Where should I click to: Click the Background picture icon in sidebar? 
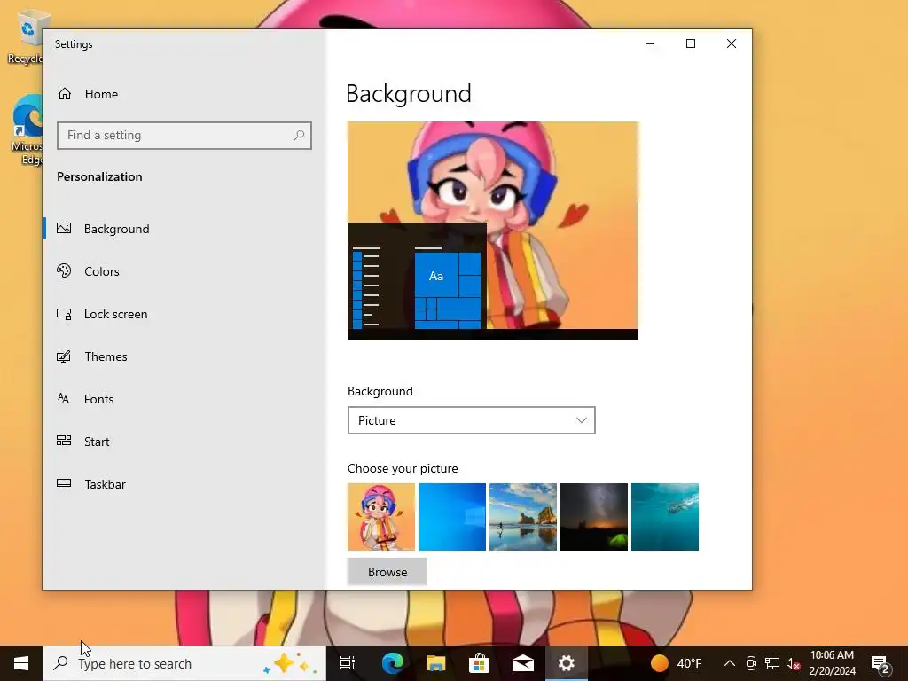tap(64, 228)
